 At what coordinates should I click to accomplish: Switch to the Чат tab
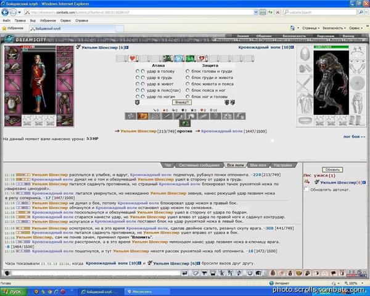point(168,165)
